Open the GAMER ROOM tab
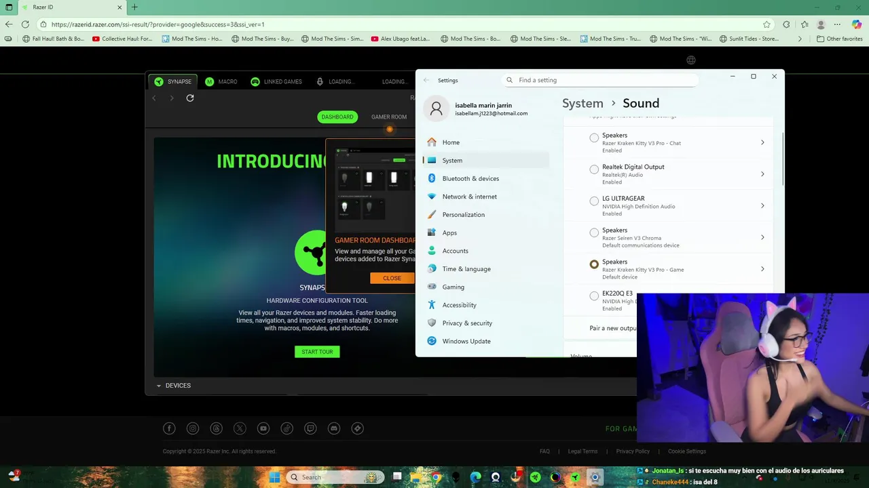Screen dimensions: 869x488 389,117
